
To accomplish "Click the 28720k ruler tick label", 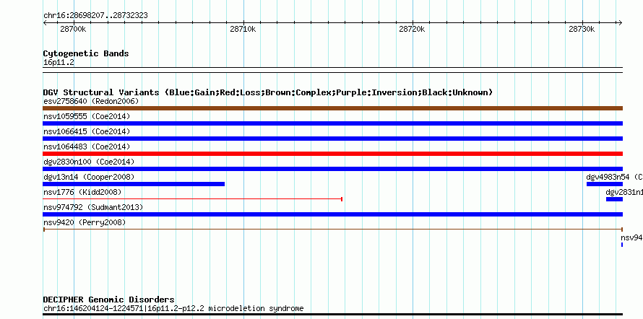I will point(412,29).
